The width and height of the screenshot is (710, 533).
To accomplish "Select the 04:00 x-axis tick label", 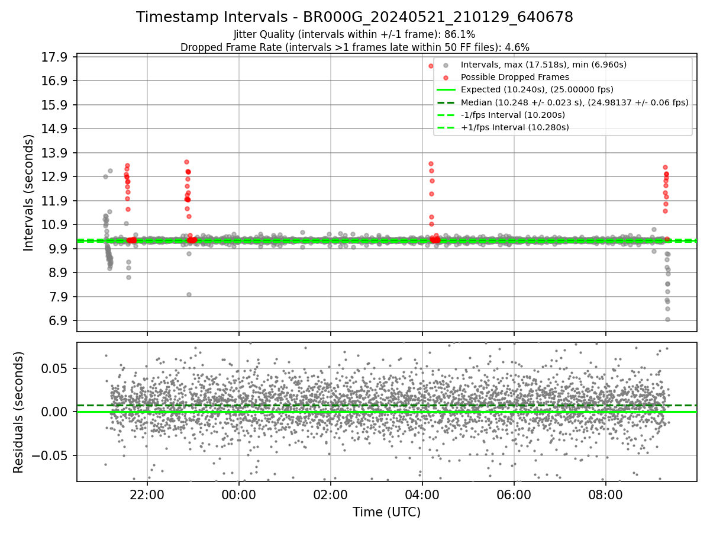I will tap(422, 496).
